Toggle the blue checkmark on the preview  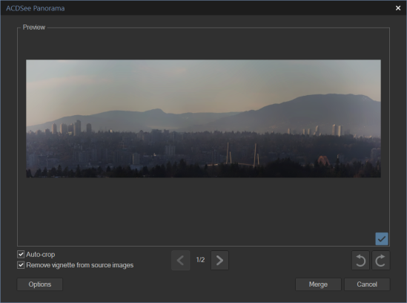pyautogui.click(x=382, y=238)
